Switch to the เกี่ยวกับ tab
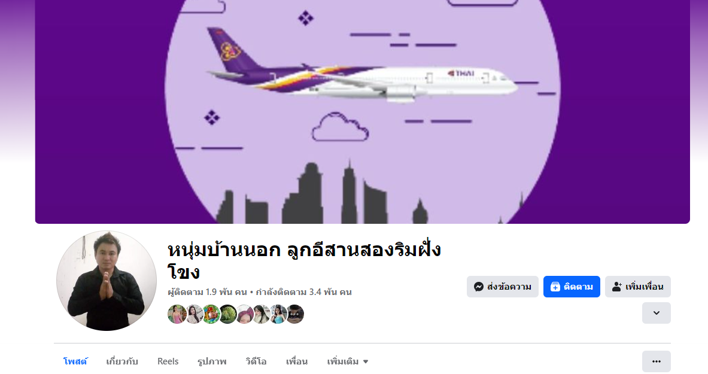Image resolution: width=708 pixels, height=374 pixels. coord(122,361)
